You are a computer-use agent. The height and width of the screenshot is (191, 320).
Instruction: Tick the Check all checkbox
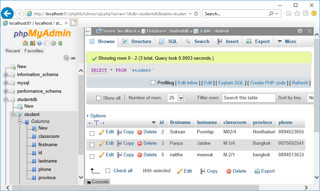(x=108, y=171)
